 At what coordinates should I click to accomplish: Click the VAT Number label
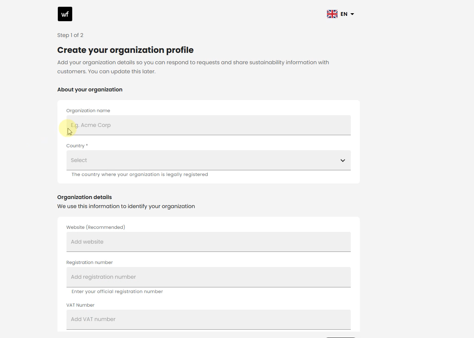coord(81,305)
